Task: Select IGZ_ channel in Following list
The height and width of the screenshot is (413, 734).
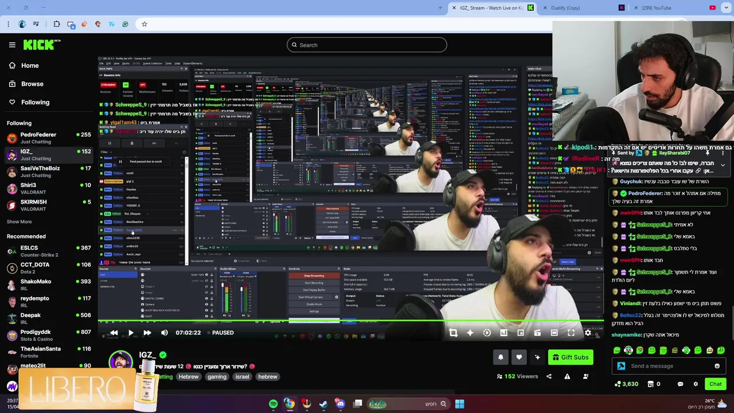Action: click(x=48, y=155)
